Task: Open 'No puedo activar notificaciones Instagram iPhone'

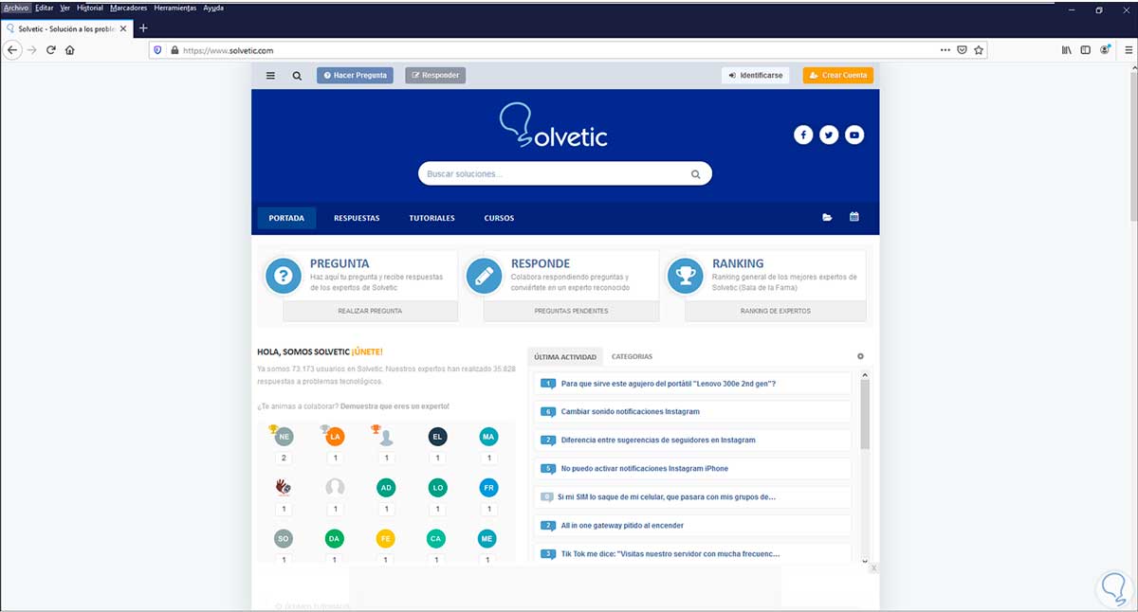Action: (x=645, y=469)
